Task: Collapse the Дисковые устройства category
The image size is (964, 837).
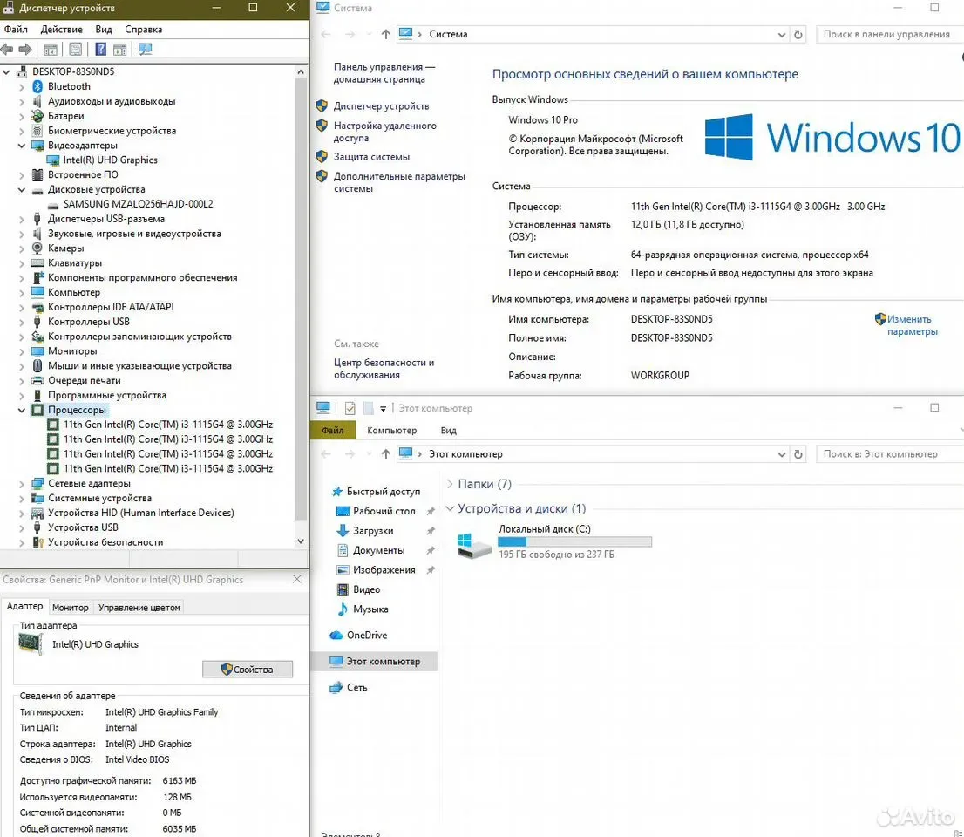Action: pos(22,190)
